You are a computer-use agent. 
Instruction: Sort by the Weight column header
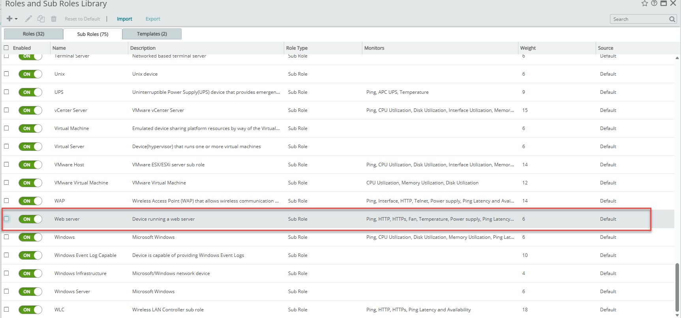[528, 48]
